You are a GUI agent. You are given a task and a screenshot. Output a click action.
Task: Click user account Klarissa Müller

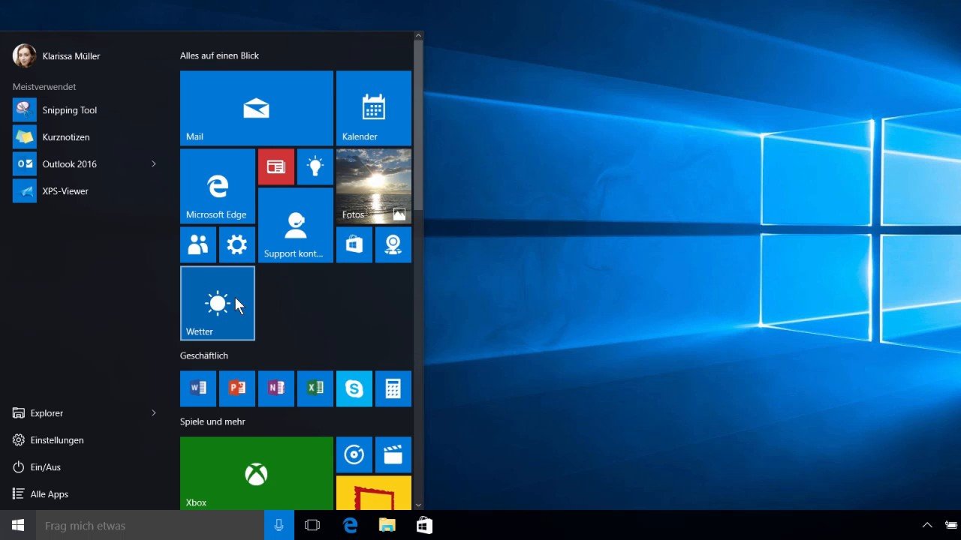click(56, 55)
